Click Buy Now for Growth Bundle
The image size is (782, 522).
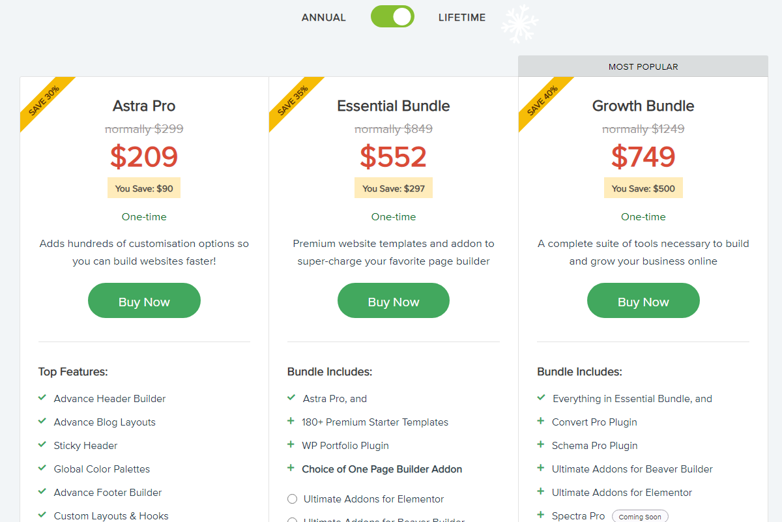click(x=643, y=300)
